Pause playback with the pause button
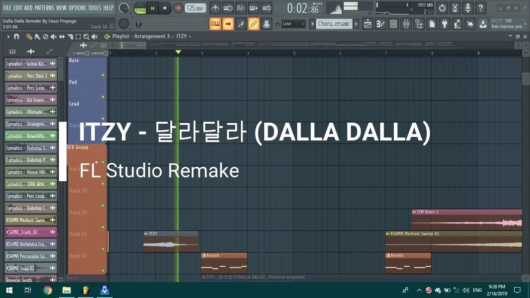 point(152,8)
